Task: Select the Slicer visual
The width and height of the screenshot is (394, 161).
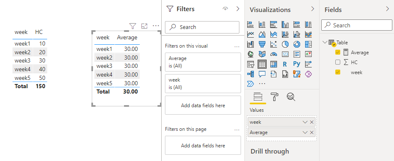Action: point(250,64)
